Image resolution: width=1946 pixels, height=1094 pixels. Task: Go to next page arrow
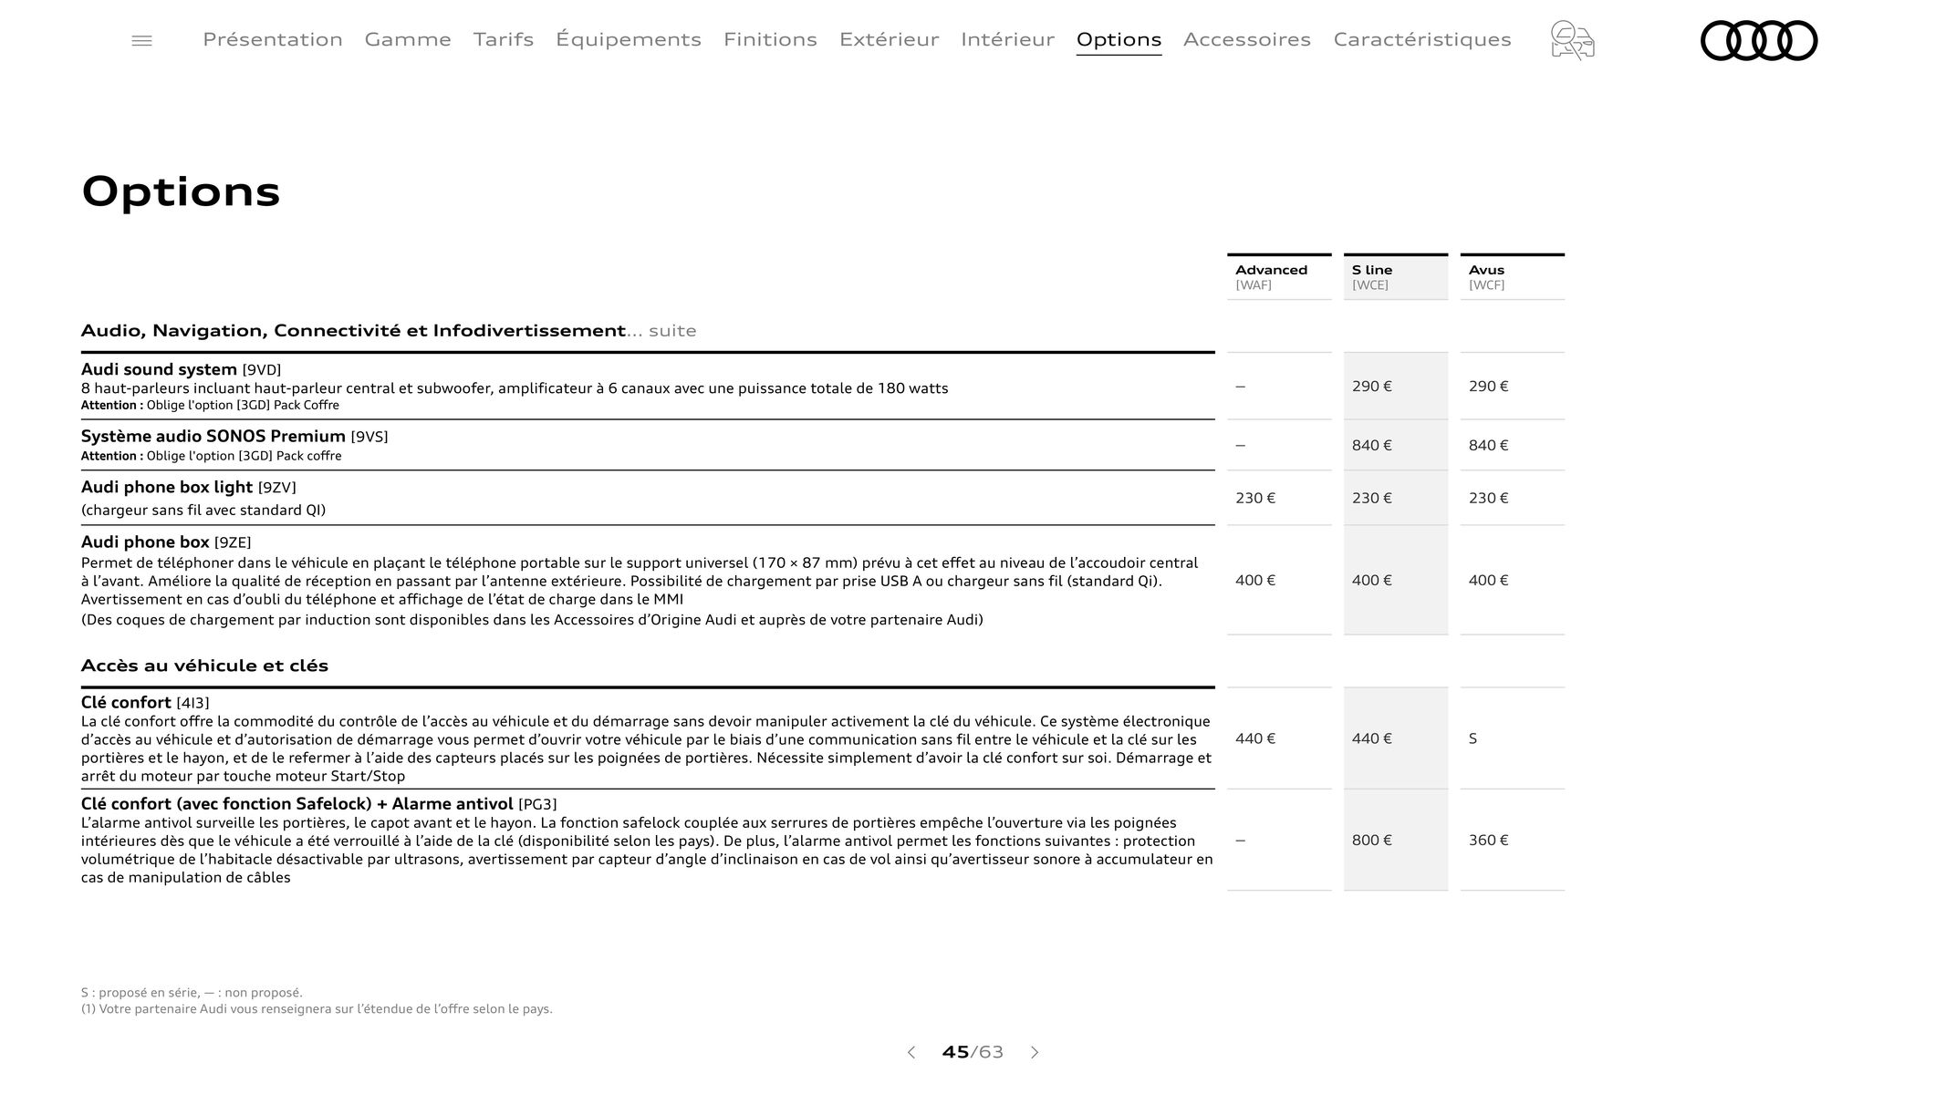click(x=1035, y=1052)
